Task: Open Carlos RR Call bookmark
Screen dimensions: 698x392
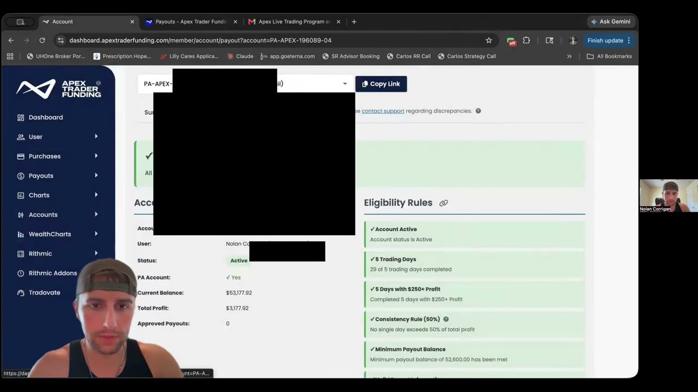Action: pyautogui.click(x=408, y=56)
